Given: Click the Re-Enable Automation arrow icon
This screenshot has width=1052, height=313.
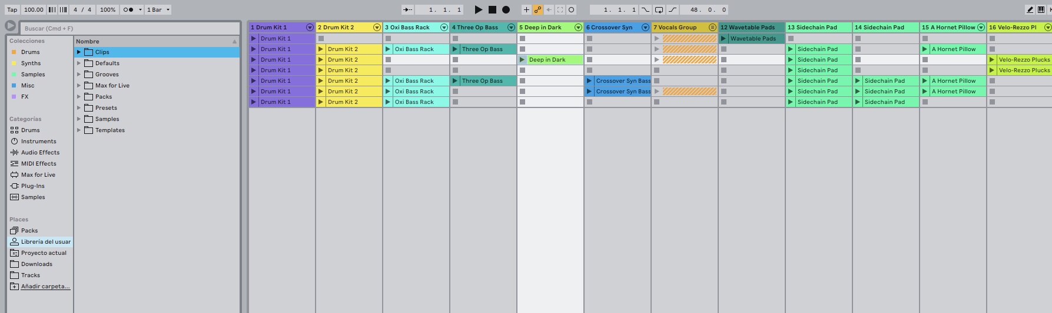Looking at the screenshot, I should (549, 9).
